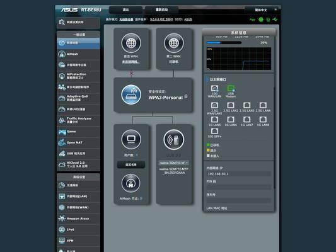The width and height of the screenshot is (336, 252).
Task: Click the secondary WAN globe icon
Action: point(174,43)
